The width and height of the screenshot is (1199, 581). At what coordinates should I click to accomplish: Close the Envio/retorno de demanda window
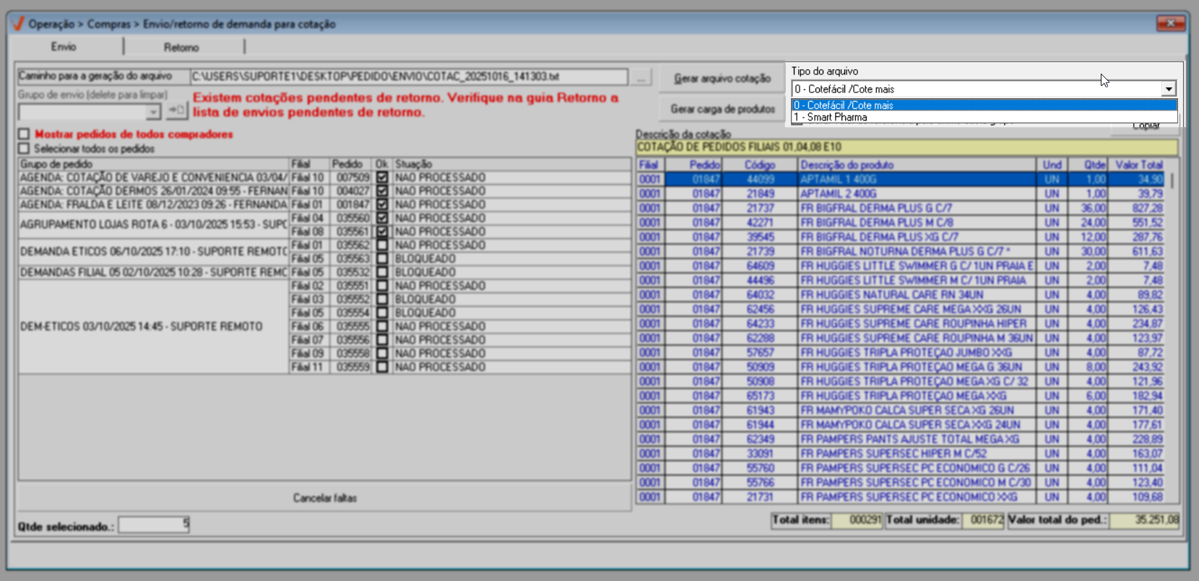click(x=1169, y=24)
